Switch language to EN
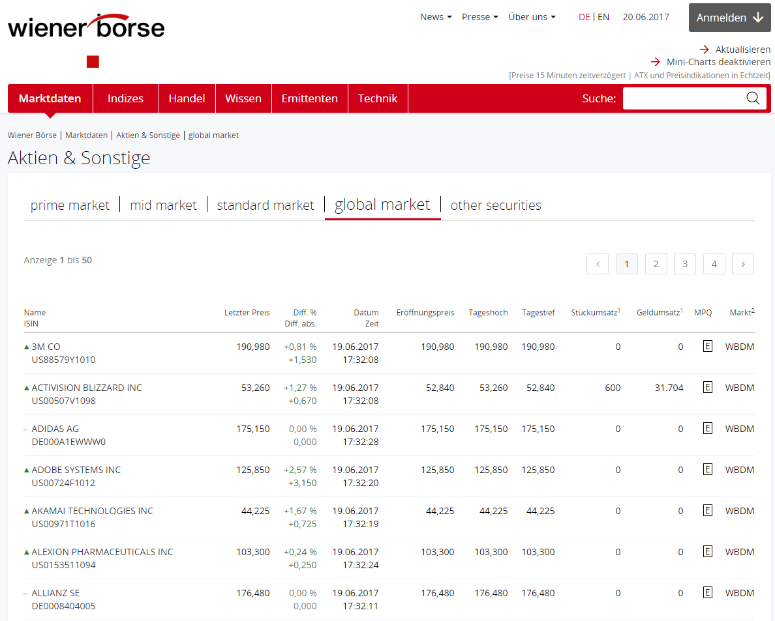Screen dimensions: 775x621 coord(603,17)
